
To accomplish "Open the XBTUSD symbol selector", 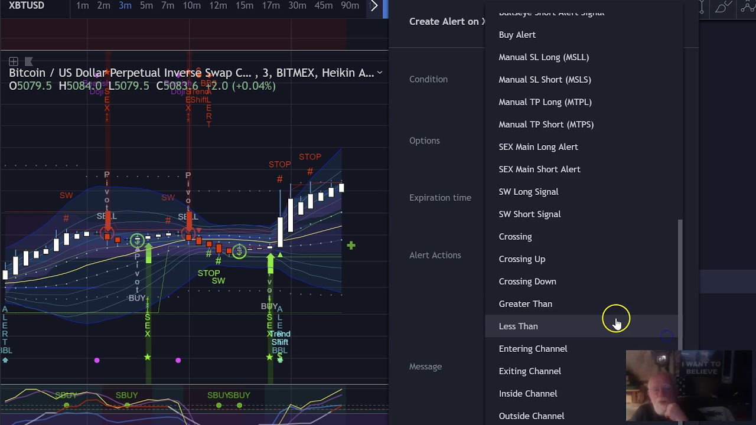I will (27, 6).
